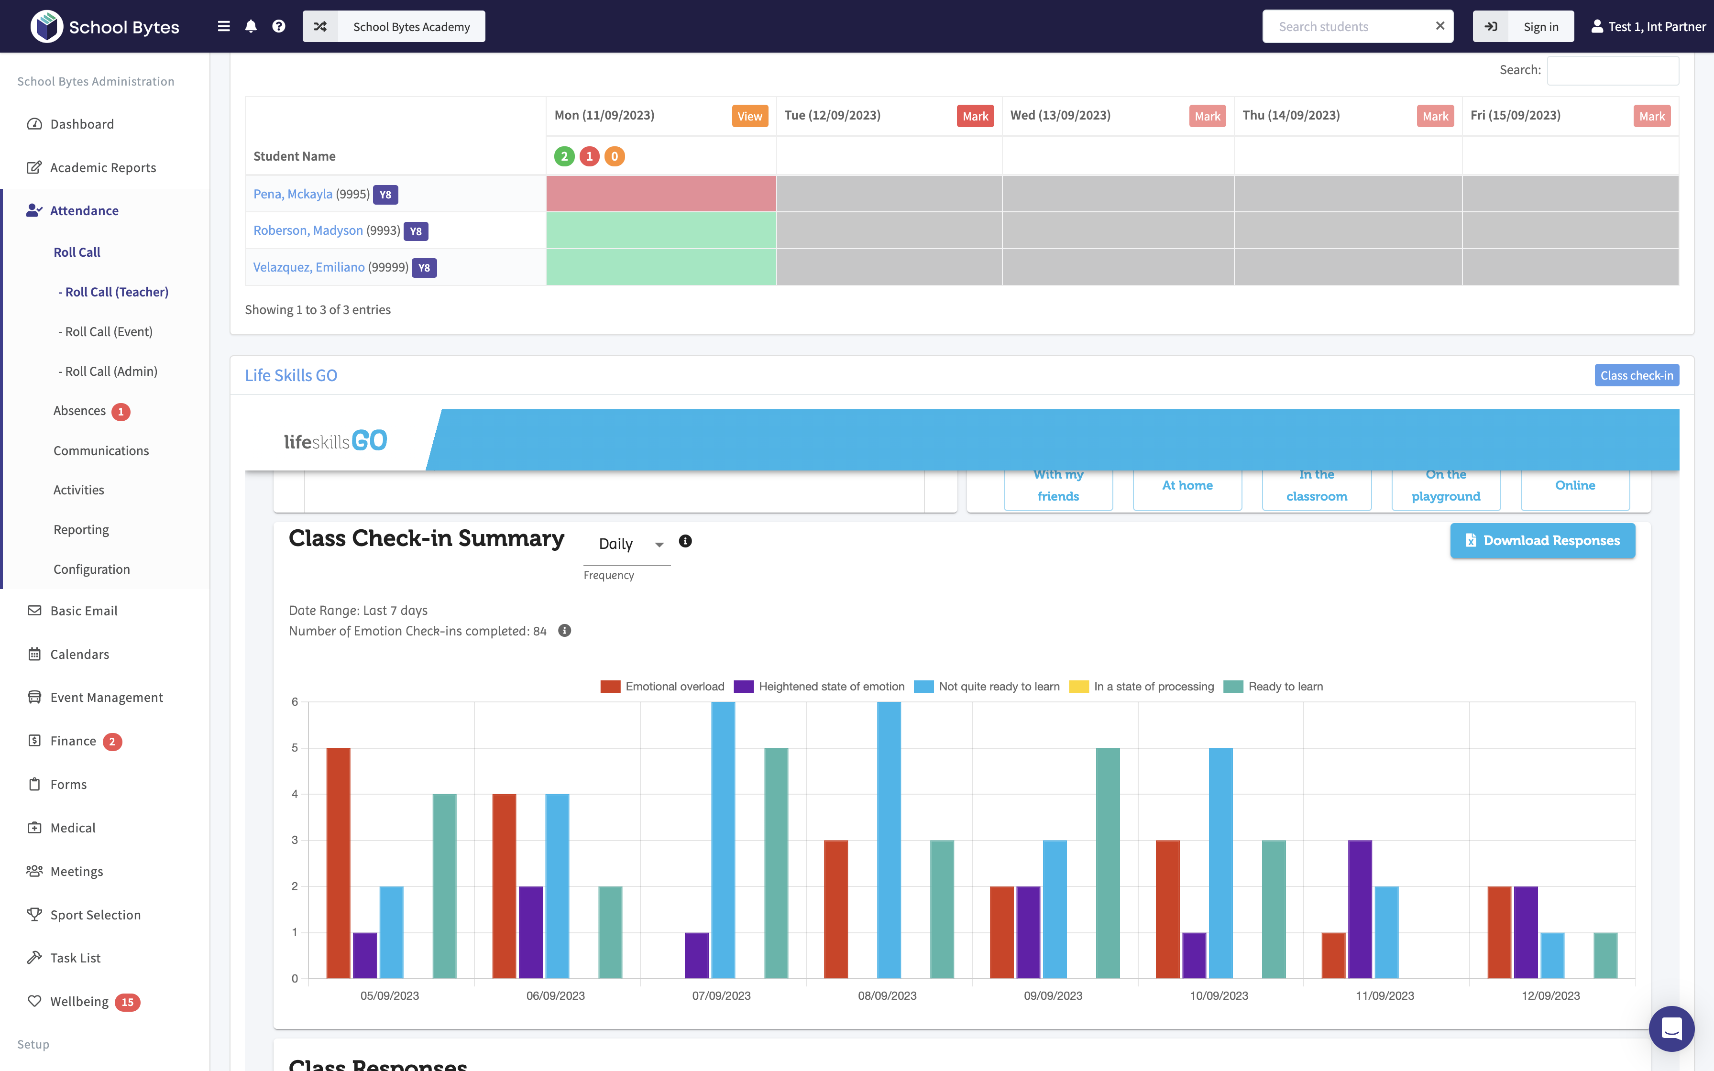
Task: Click the notifications bell icon
Action: (x=251, y=26)
